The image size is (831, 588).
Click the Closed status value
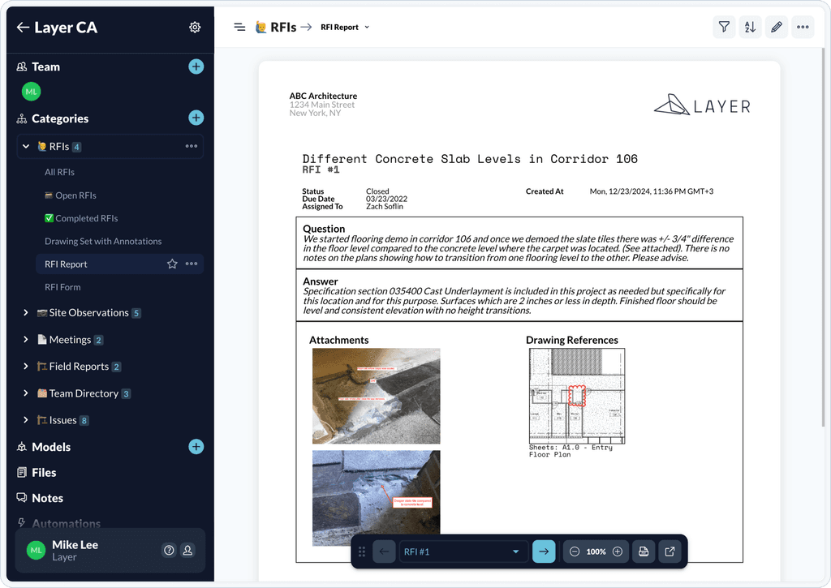coord(377,191)
